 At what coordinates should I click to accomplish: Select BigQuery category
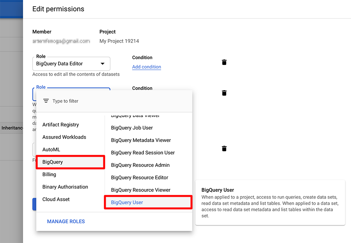pos(70,162)
